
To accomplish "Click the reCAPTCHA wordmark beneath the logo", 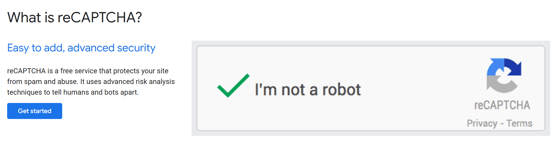I will pos(502,105).
